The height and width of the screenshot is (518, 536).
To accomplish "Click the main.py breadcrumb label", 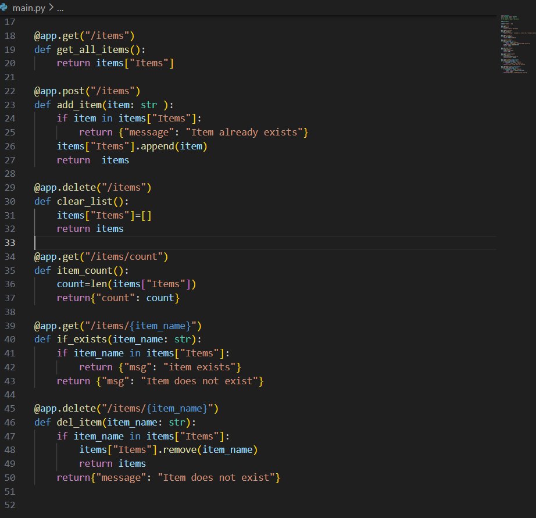I will tap(28, 8).
